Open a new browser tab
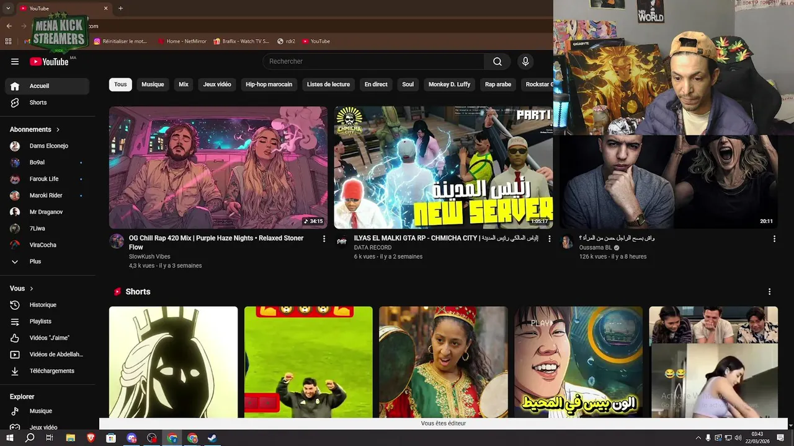 point(120,9)
